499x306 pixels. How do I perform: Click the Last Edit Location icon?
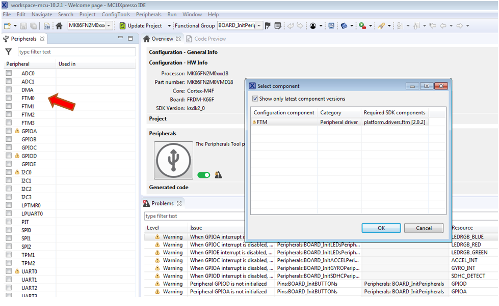coord(433,26)
